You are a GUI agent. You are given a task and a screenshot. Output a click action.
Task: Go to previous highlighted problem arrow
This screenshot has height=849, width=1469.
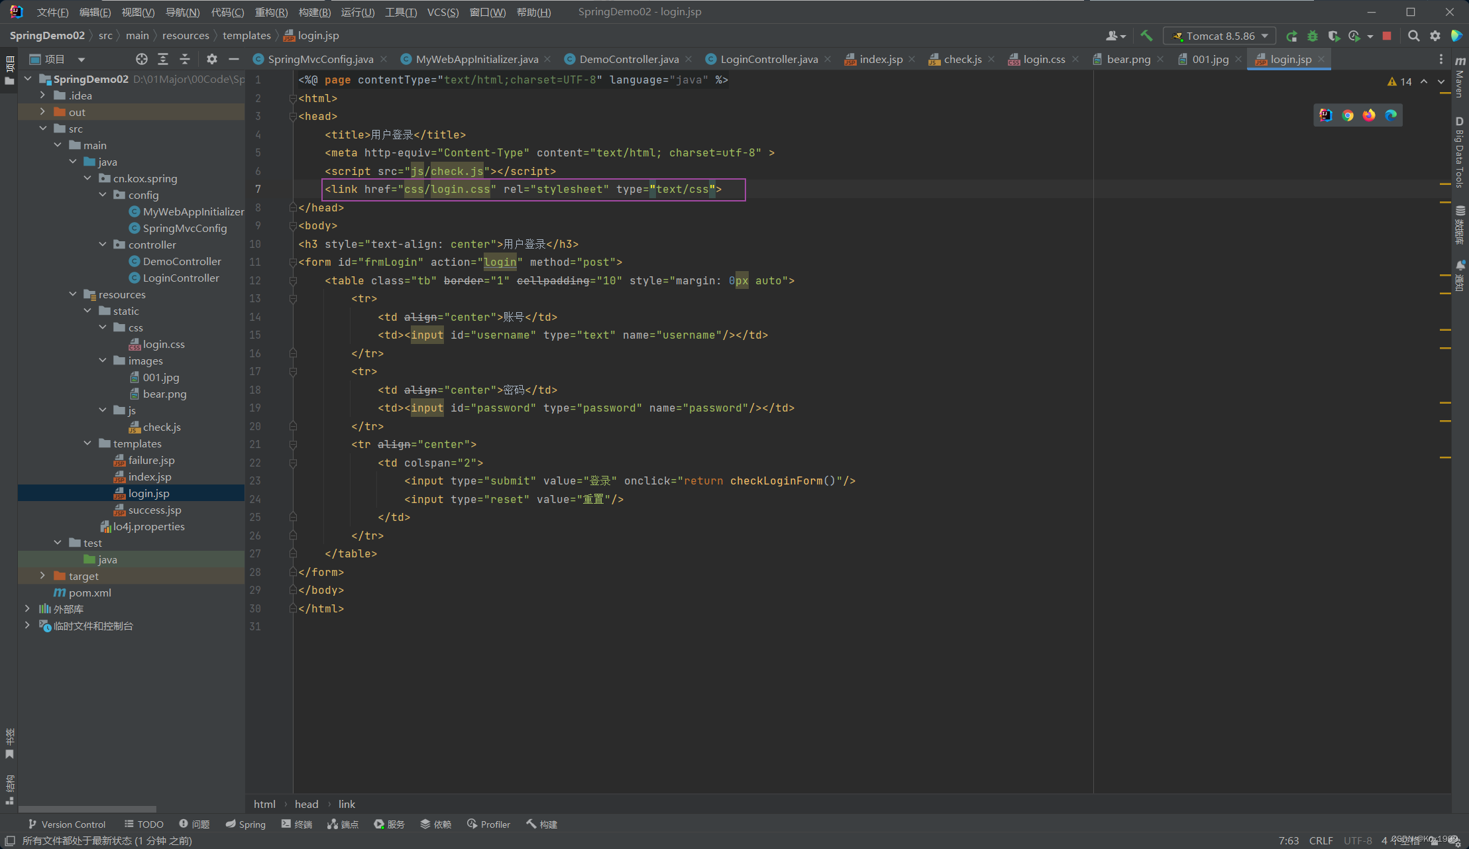pos(1424,82)
